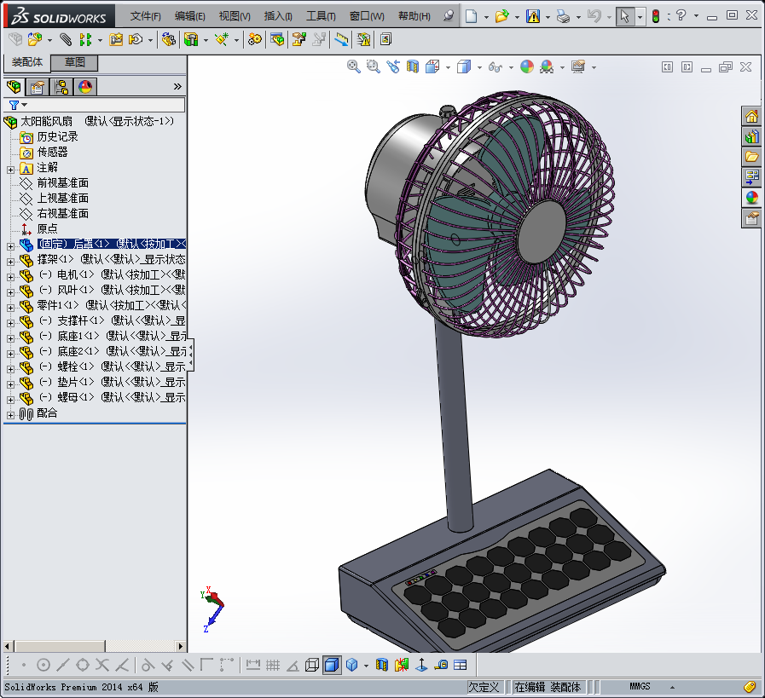
Task: Click the Help question mark icon
Action: 681,16
